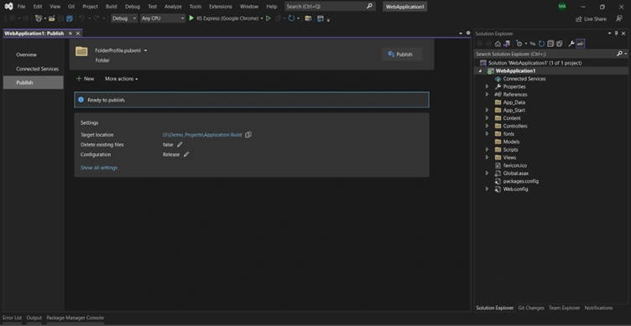Open the Debug configuration dropdown

pyautogui.click(x=124, y=18)
